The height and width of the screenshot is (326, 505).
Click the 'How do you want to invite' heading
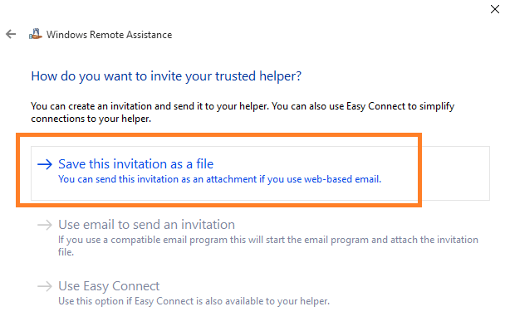click(166, 76)
